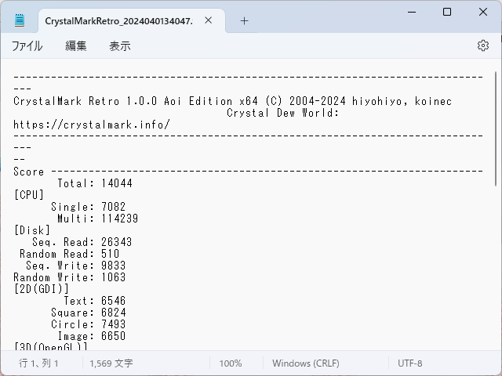502x376 pixels.
Task: Click the vertical scrollbar thumb
Action: pyautogui.click(x=496, y=128)
